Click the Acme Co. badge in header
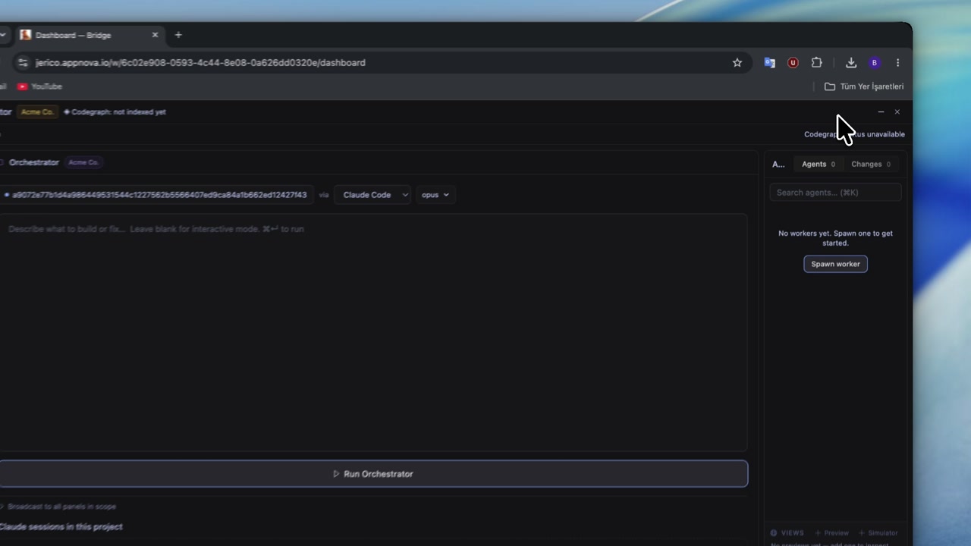 (x=37, y=111)
